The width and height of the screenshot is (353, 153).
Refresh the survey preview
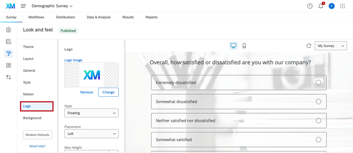pyautogui.click(x=309, y=46)
